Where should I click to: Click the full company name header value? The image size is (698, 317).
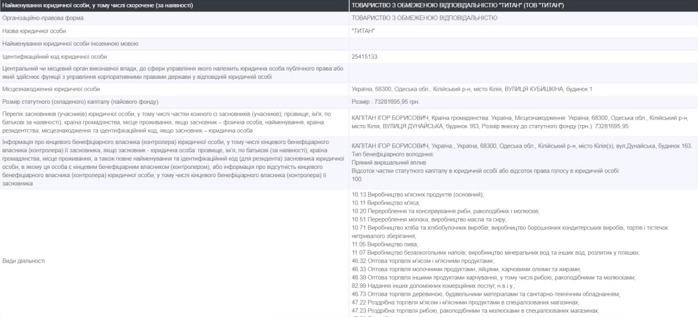(458, 5)
